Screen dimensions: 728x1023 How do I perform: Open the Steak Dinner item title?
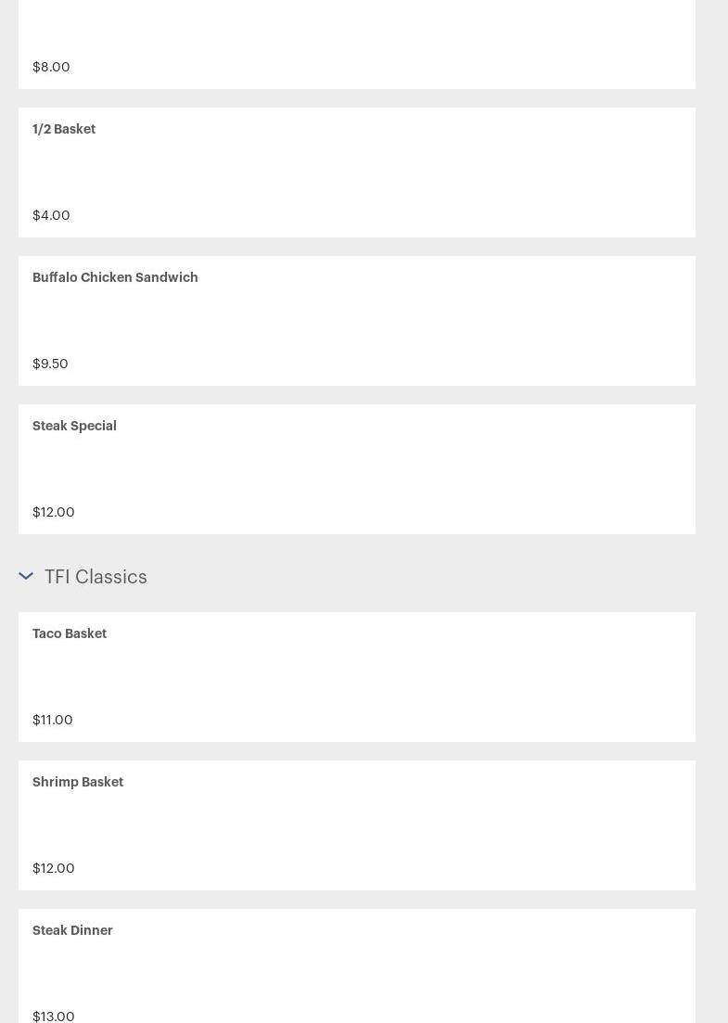[72, 930]
